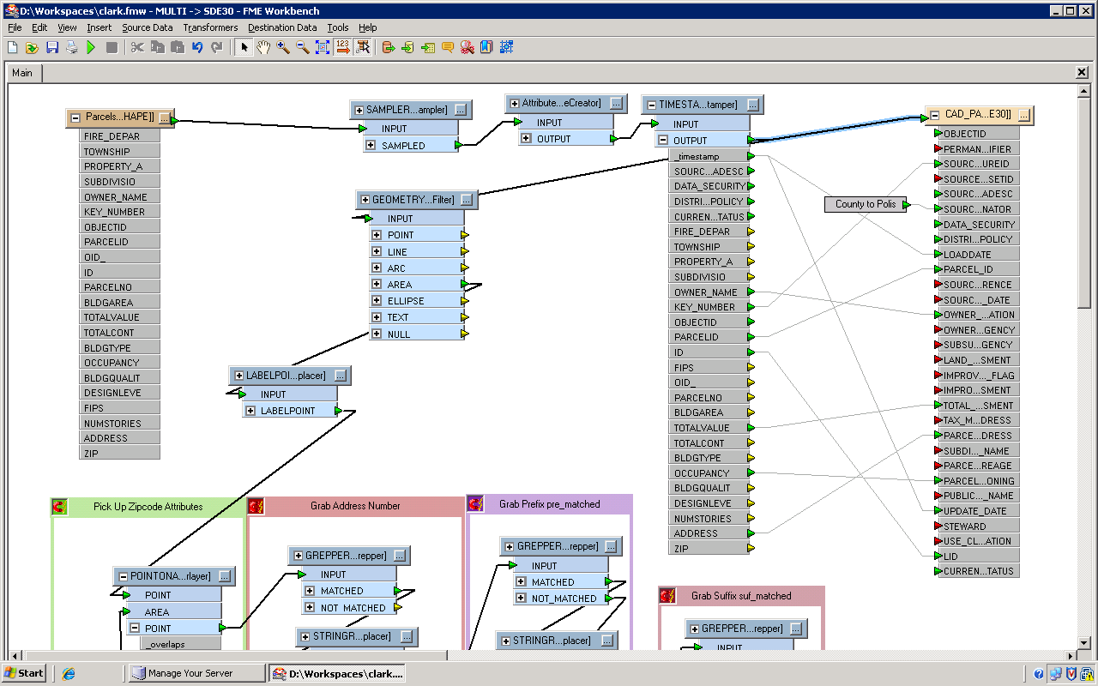
Task: Toggle the Select arrow tool mode
Action: click(244, 48)
